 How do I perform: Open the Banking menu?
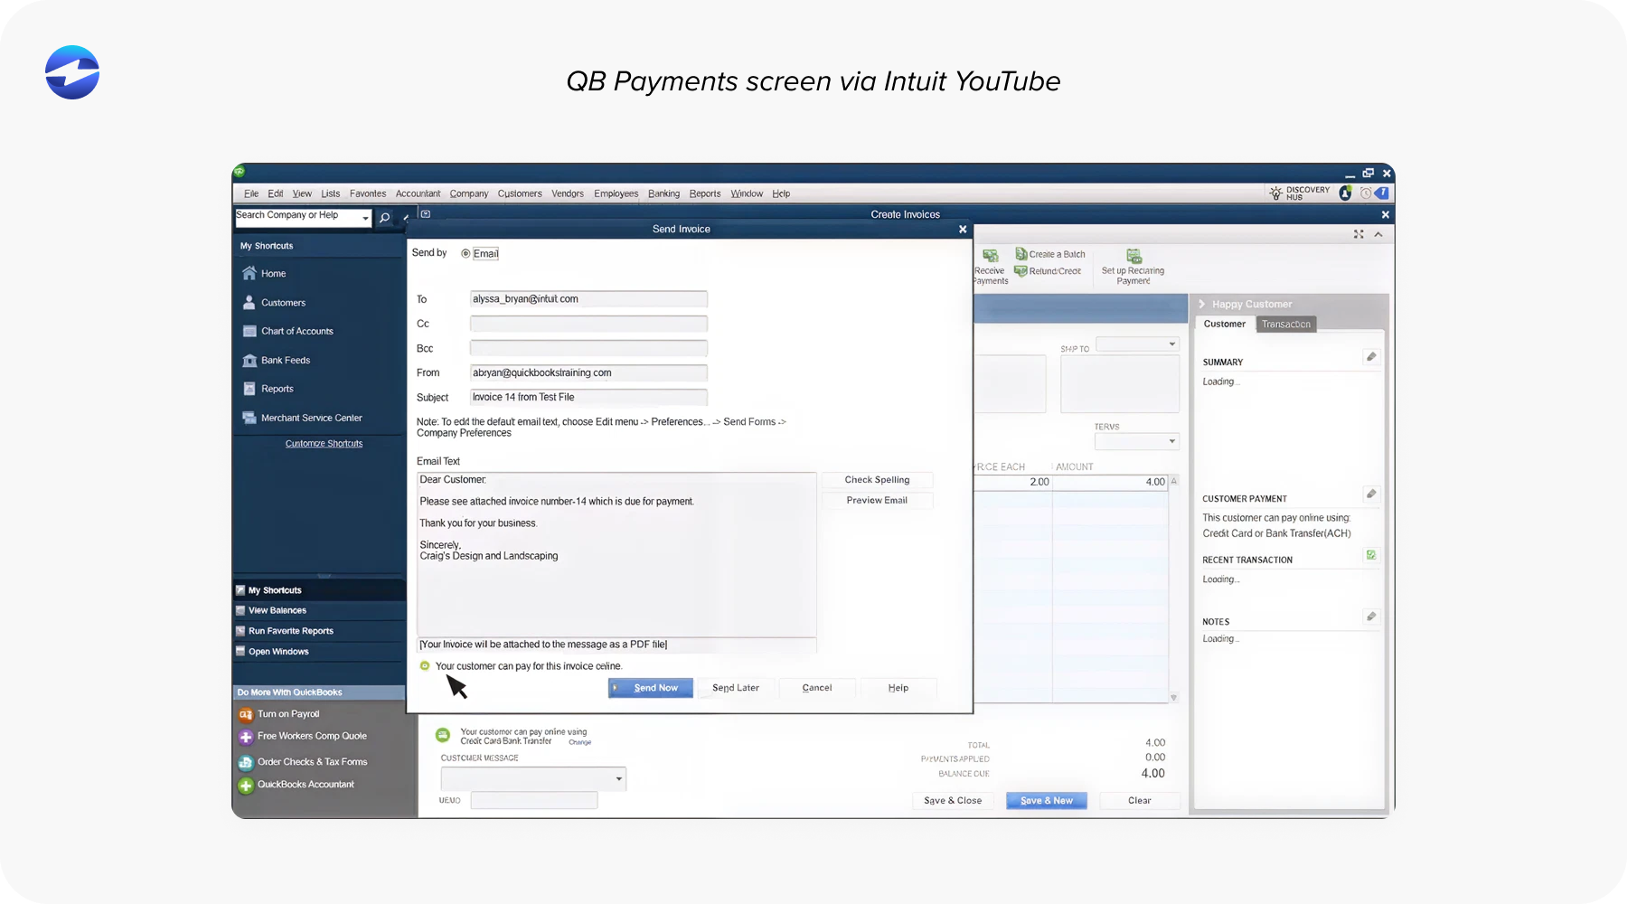[663, 193]
